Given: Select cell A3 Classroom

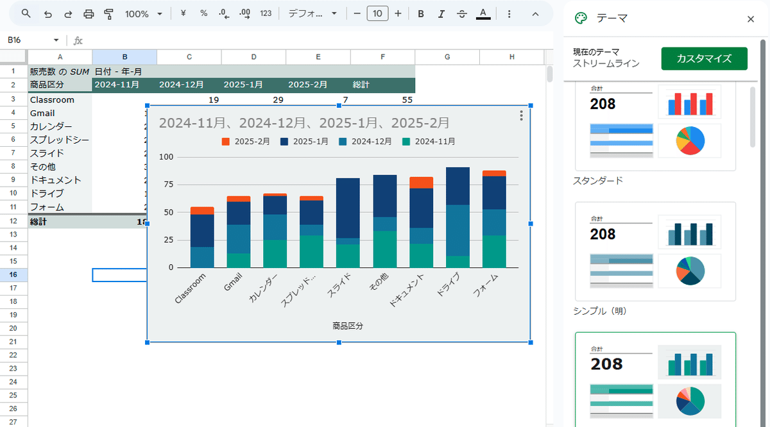Looking at the screenshot, I should (60, 99).
